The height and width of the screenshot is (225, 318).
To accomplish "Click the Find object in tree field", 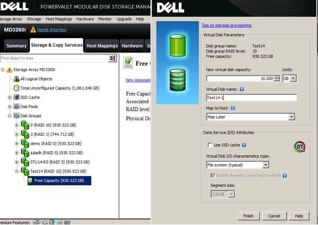I will coord(55,58).
